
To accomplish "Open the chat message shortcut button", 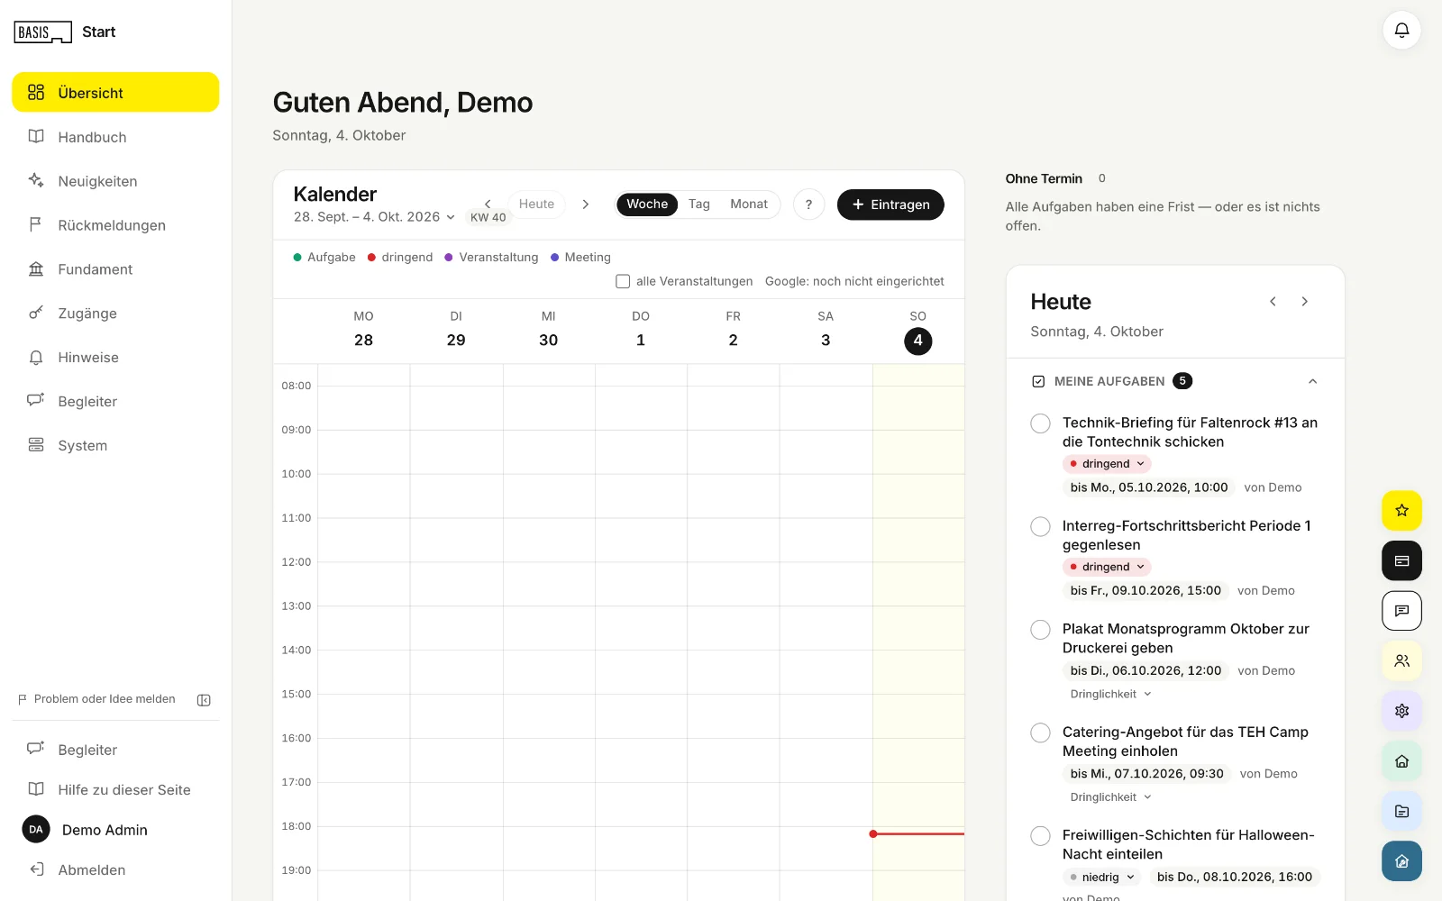I will pyautogui.click(x=1401, y=611).
